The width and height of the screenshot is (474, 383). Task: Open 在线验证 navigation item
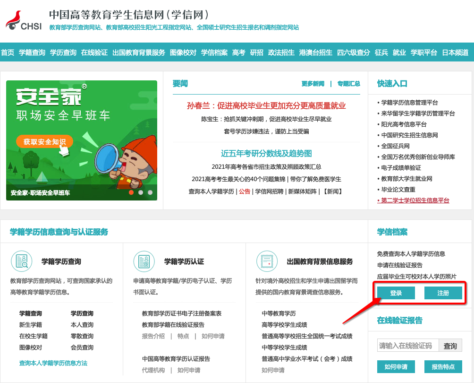(94, 52)
